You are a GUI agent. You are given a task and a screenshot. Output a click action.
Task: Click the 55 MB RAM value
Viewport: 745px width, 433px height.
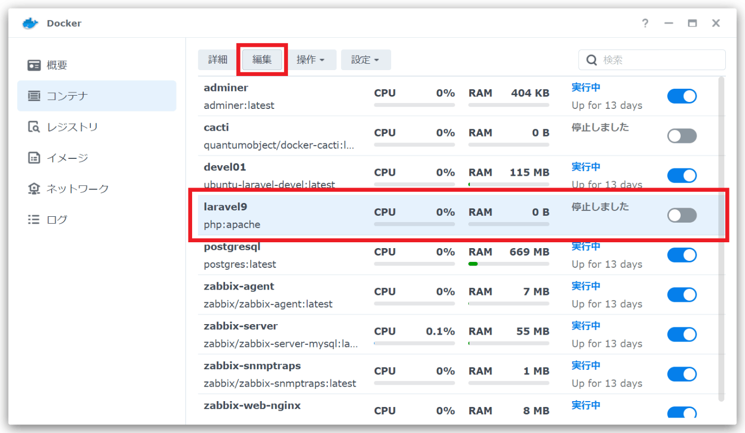point(533,331)
